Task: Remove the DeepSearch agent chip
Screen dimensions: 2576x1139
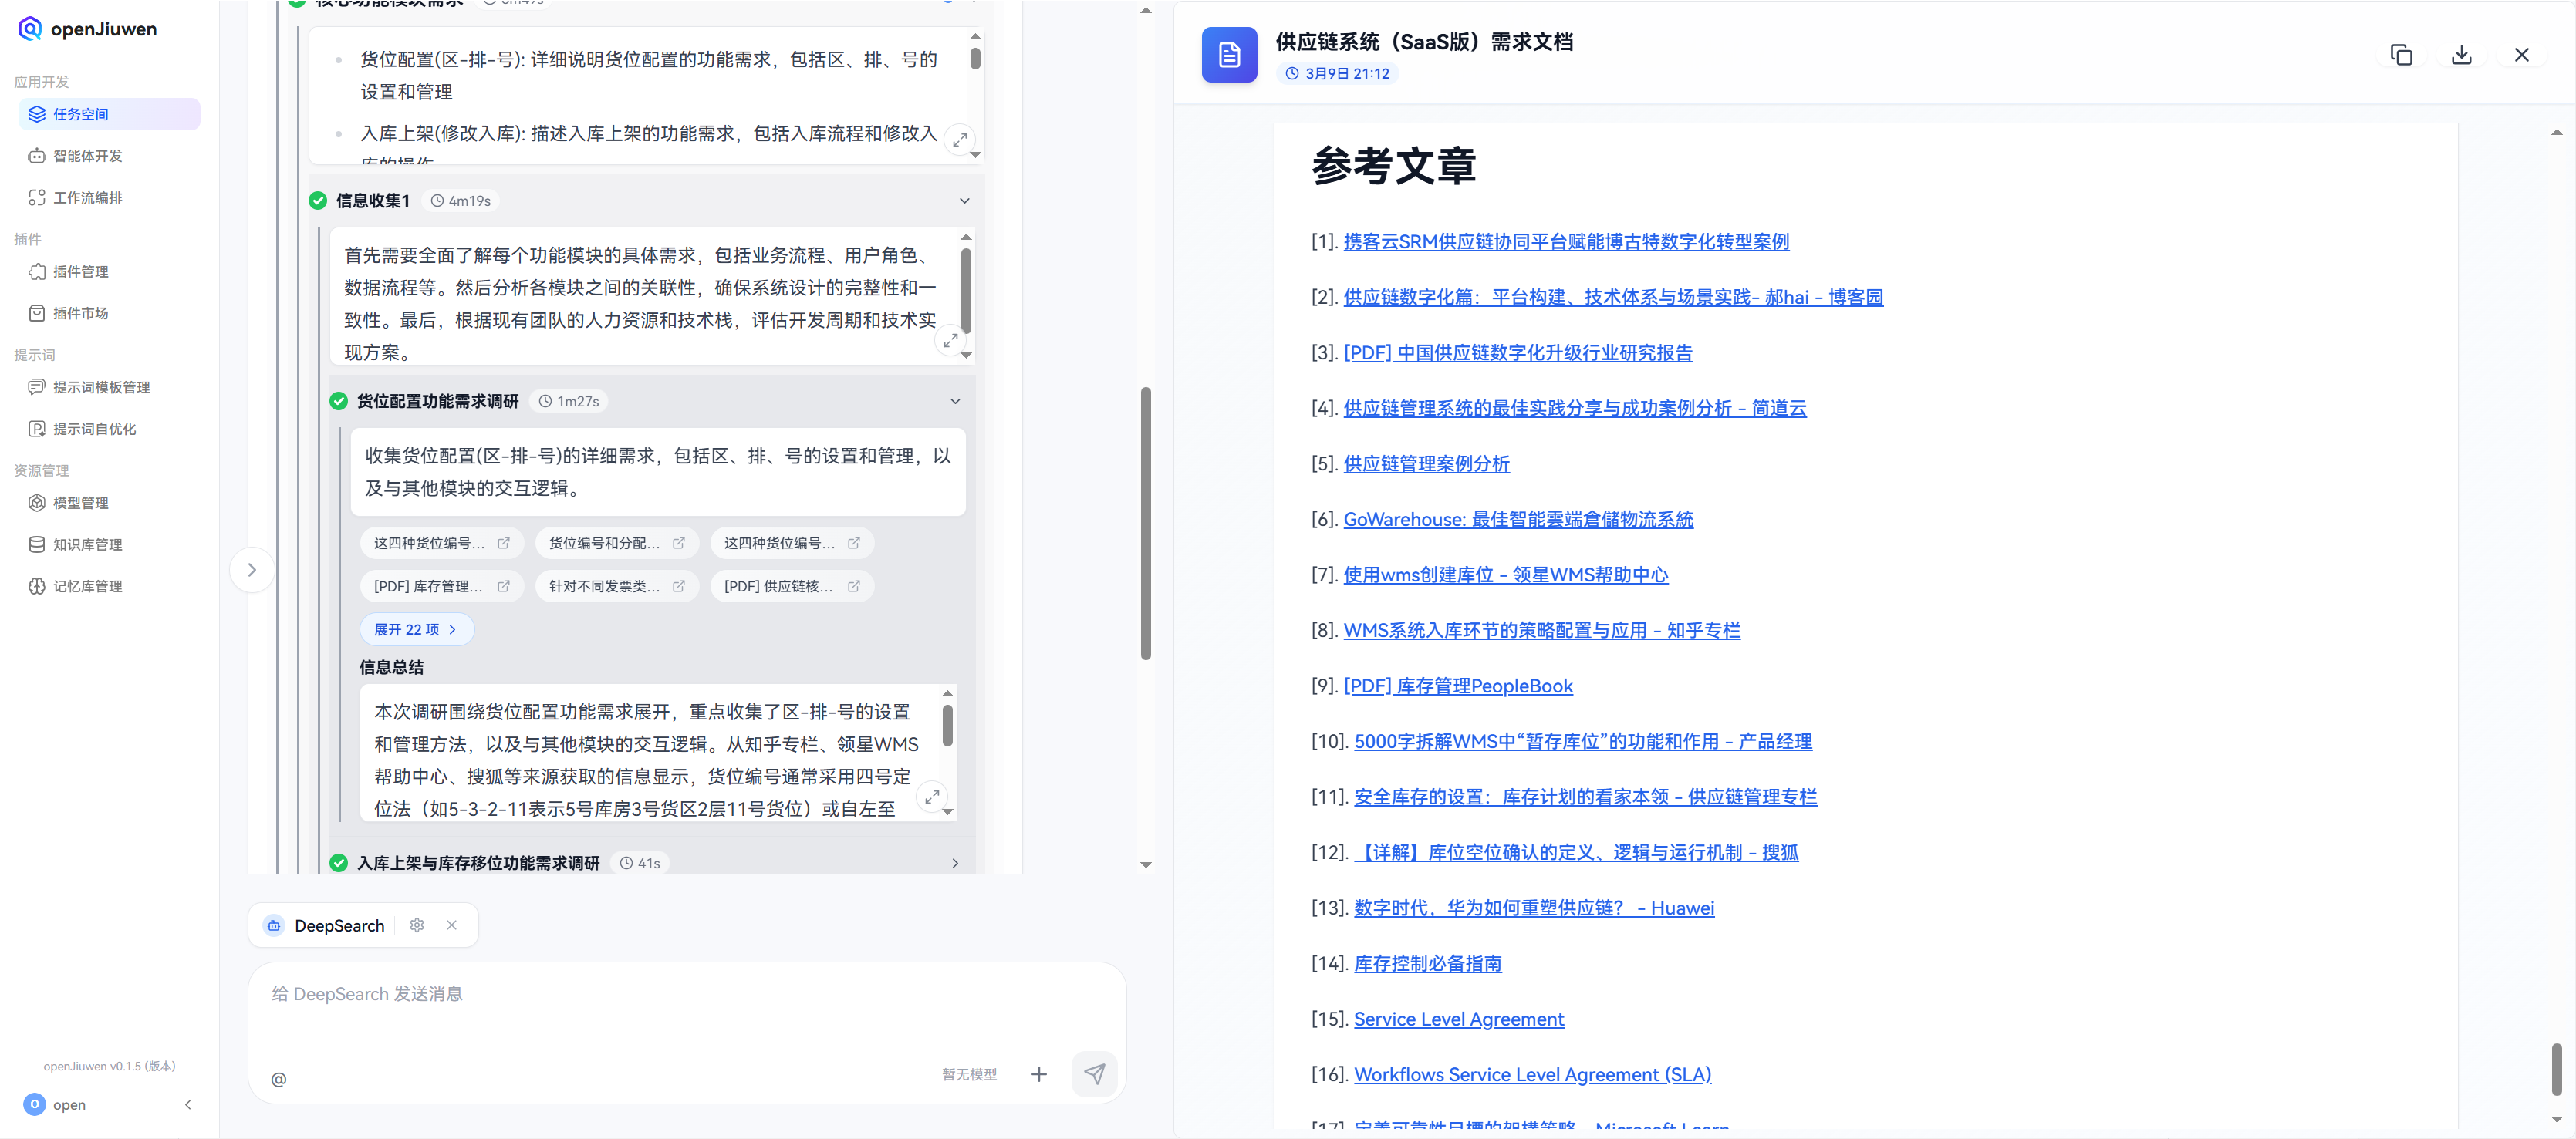Action: 452,926
